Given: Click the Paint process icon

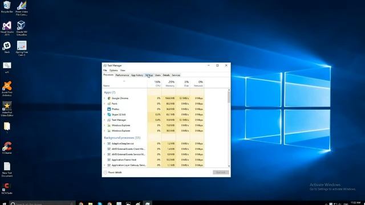Looking at the screenshot, I should click(109, 104).
